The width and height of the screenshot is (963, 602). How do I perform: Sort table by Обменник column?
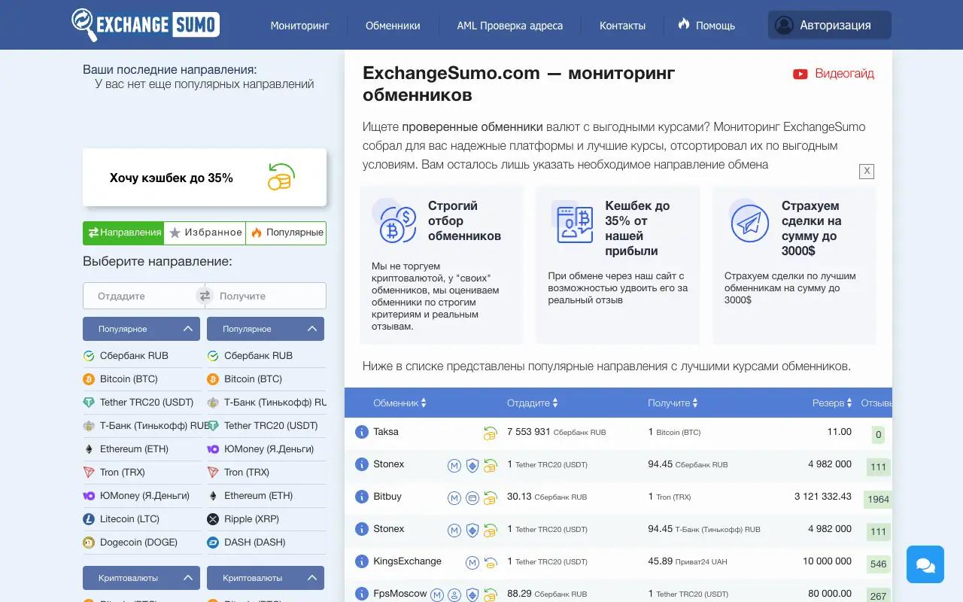[x=399, y=403]
